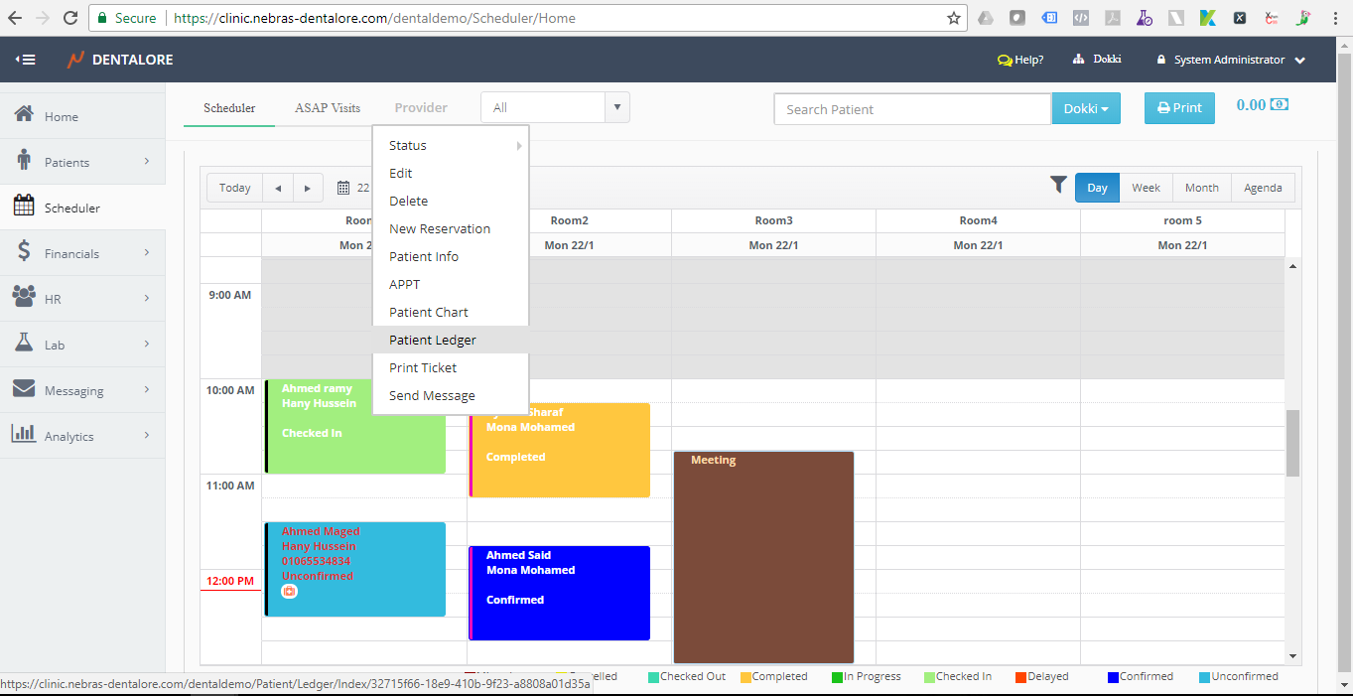
Task: Click the Print button
Action: (x=1179, y=108)
